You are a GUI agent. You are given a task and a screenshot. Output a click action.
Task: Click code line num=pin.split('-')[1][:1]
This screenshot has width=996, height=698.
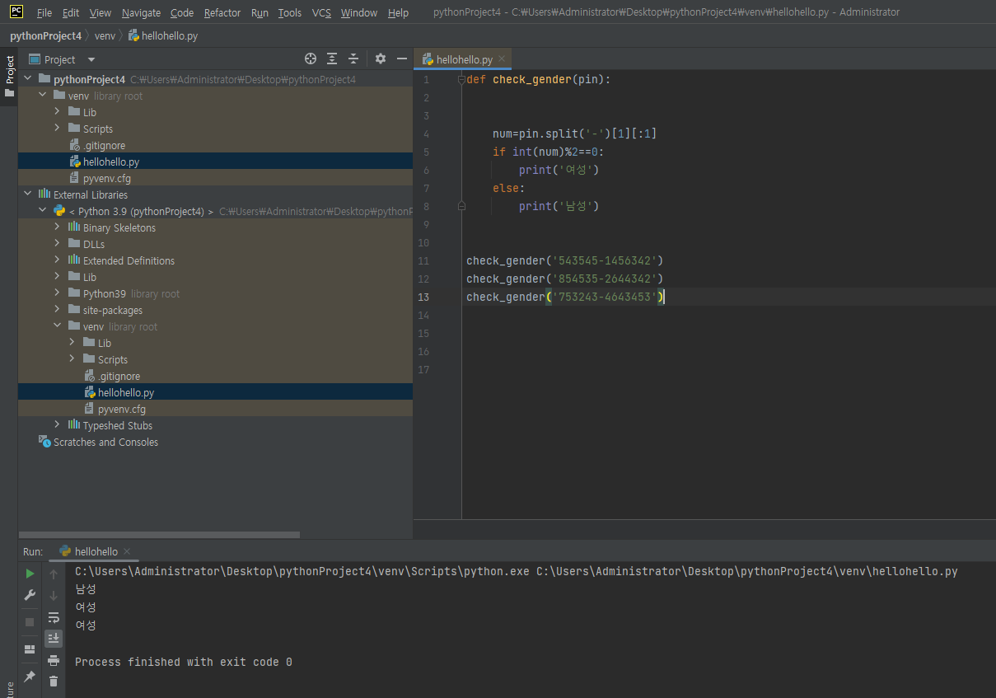(x=574, y=134)
